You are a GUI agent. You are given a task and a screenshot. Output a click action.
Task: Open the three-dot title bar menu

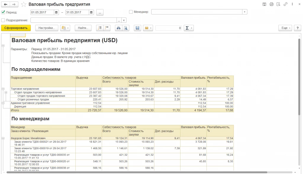point(292,4)
